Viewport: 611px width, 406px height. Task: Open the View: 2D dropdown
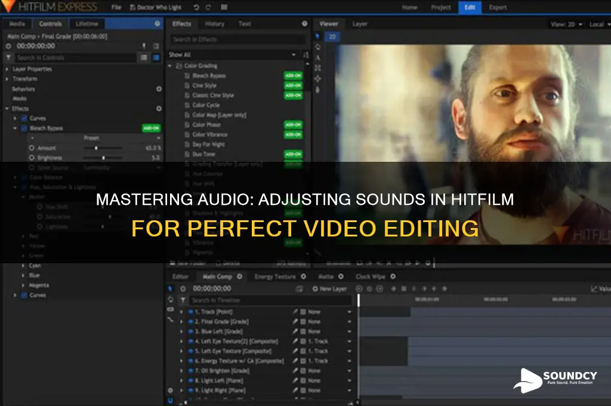pos(566,24)
